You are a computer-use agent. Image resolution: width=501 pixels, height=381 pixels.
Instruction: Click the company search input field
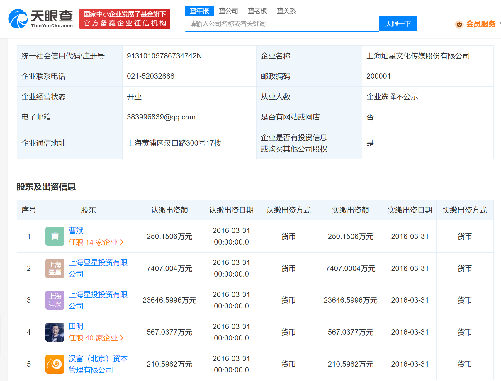click(281, 23)
